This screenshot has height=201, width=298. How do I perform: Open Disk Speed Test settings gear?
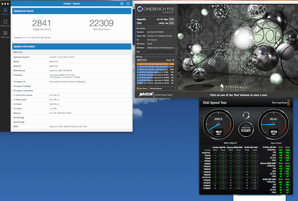click(x=246, y=115)
